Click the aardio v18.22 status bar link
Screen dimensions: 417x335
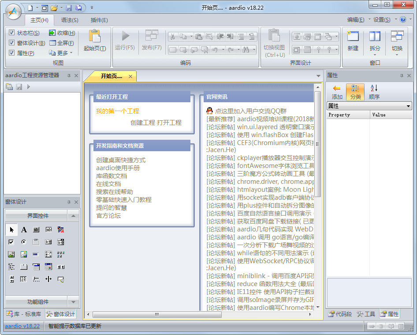pos(22,326)
